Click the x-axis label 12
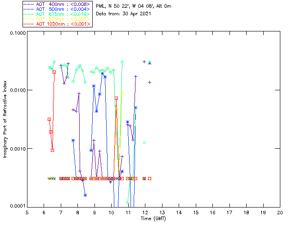This screenshot has height=230, width=288. 145,212
